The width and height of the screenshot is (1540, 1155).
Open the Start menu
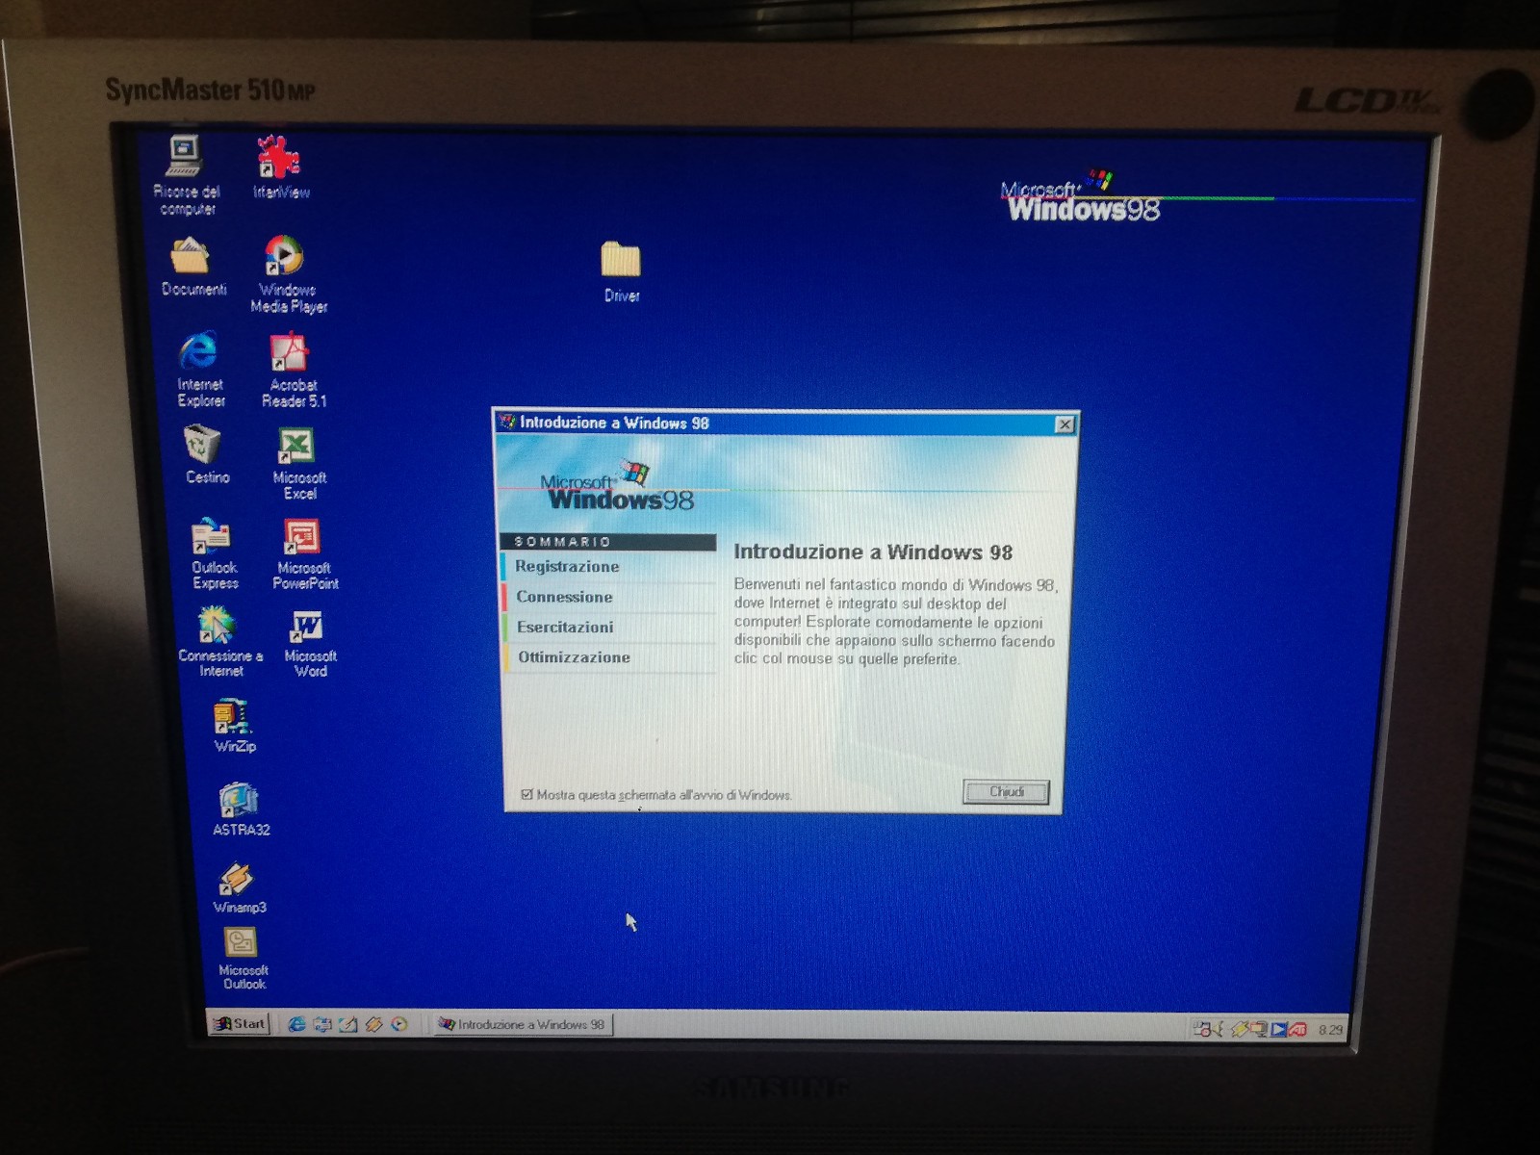240,1024
